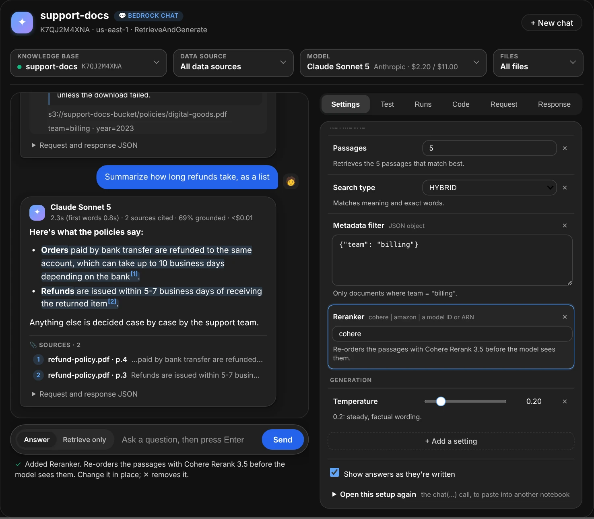Expand Request and response JSON under sources
The width and height of the screenshot is (594, 519).
[x=85, y=394]
